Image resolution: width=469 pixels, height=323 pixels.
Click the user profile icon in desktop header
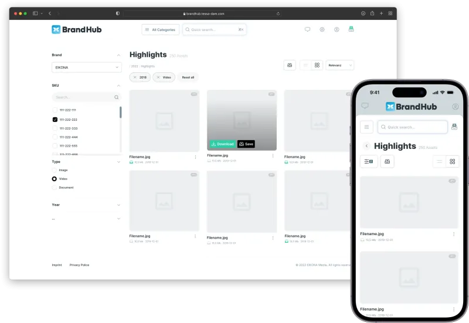click(337, 29)
